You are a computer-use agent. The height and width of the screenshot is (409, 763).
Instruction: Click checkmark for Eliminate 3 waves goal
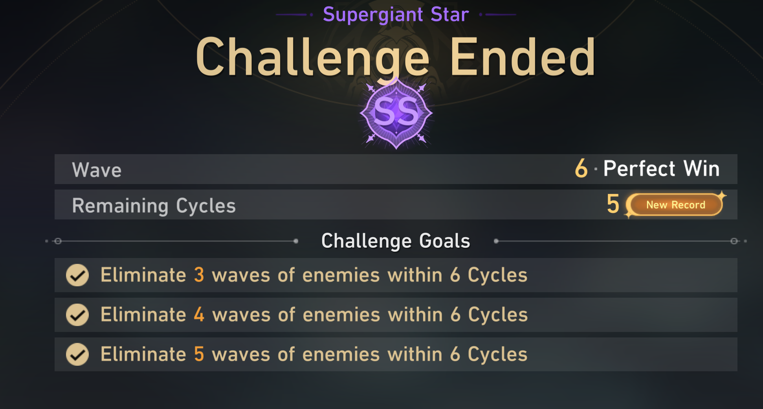pyautogui.click(x=77, y=275)
